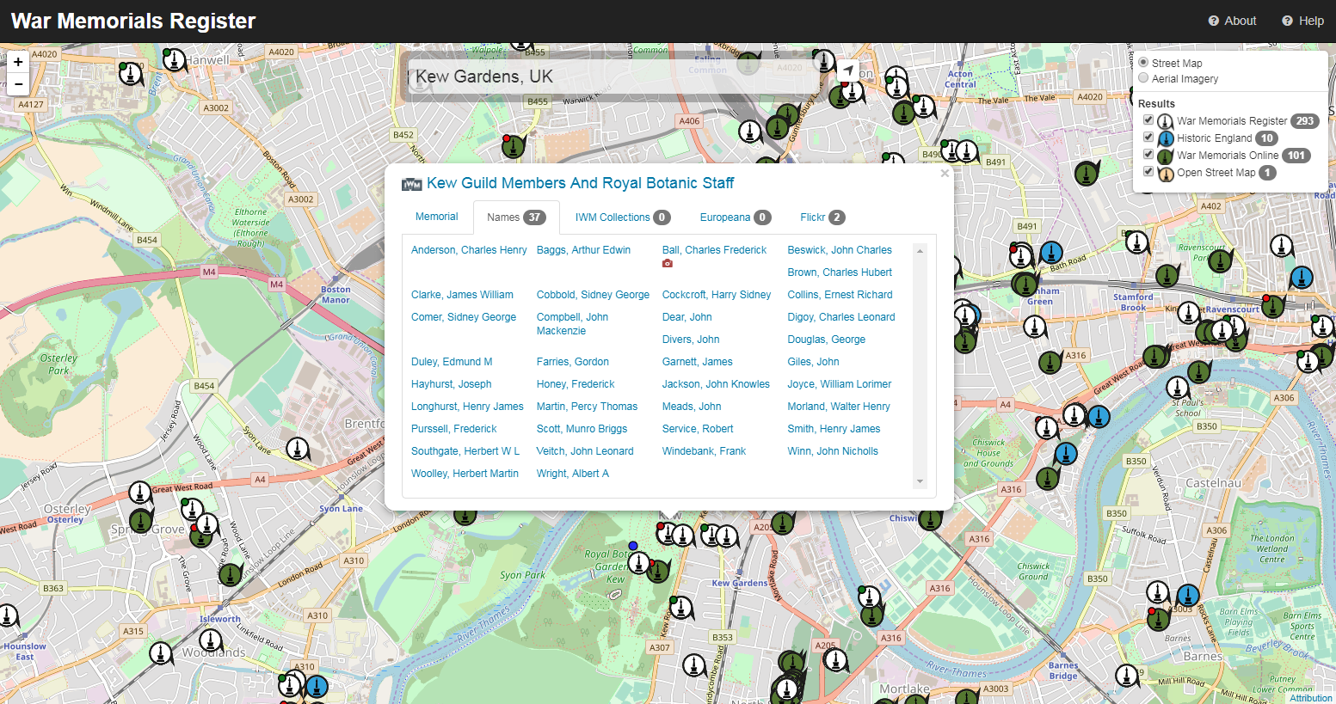Select the Aerial Imagery radio button
Viewport: 1336px width, 704px height.
coord(1143,78)
